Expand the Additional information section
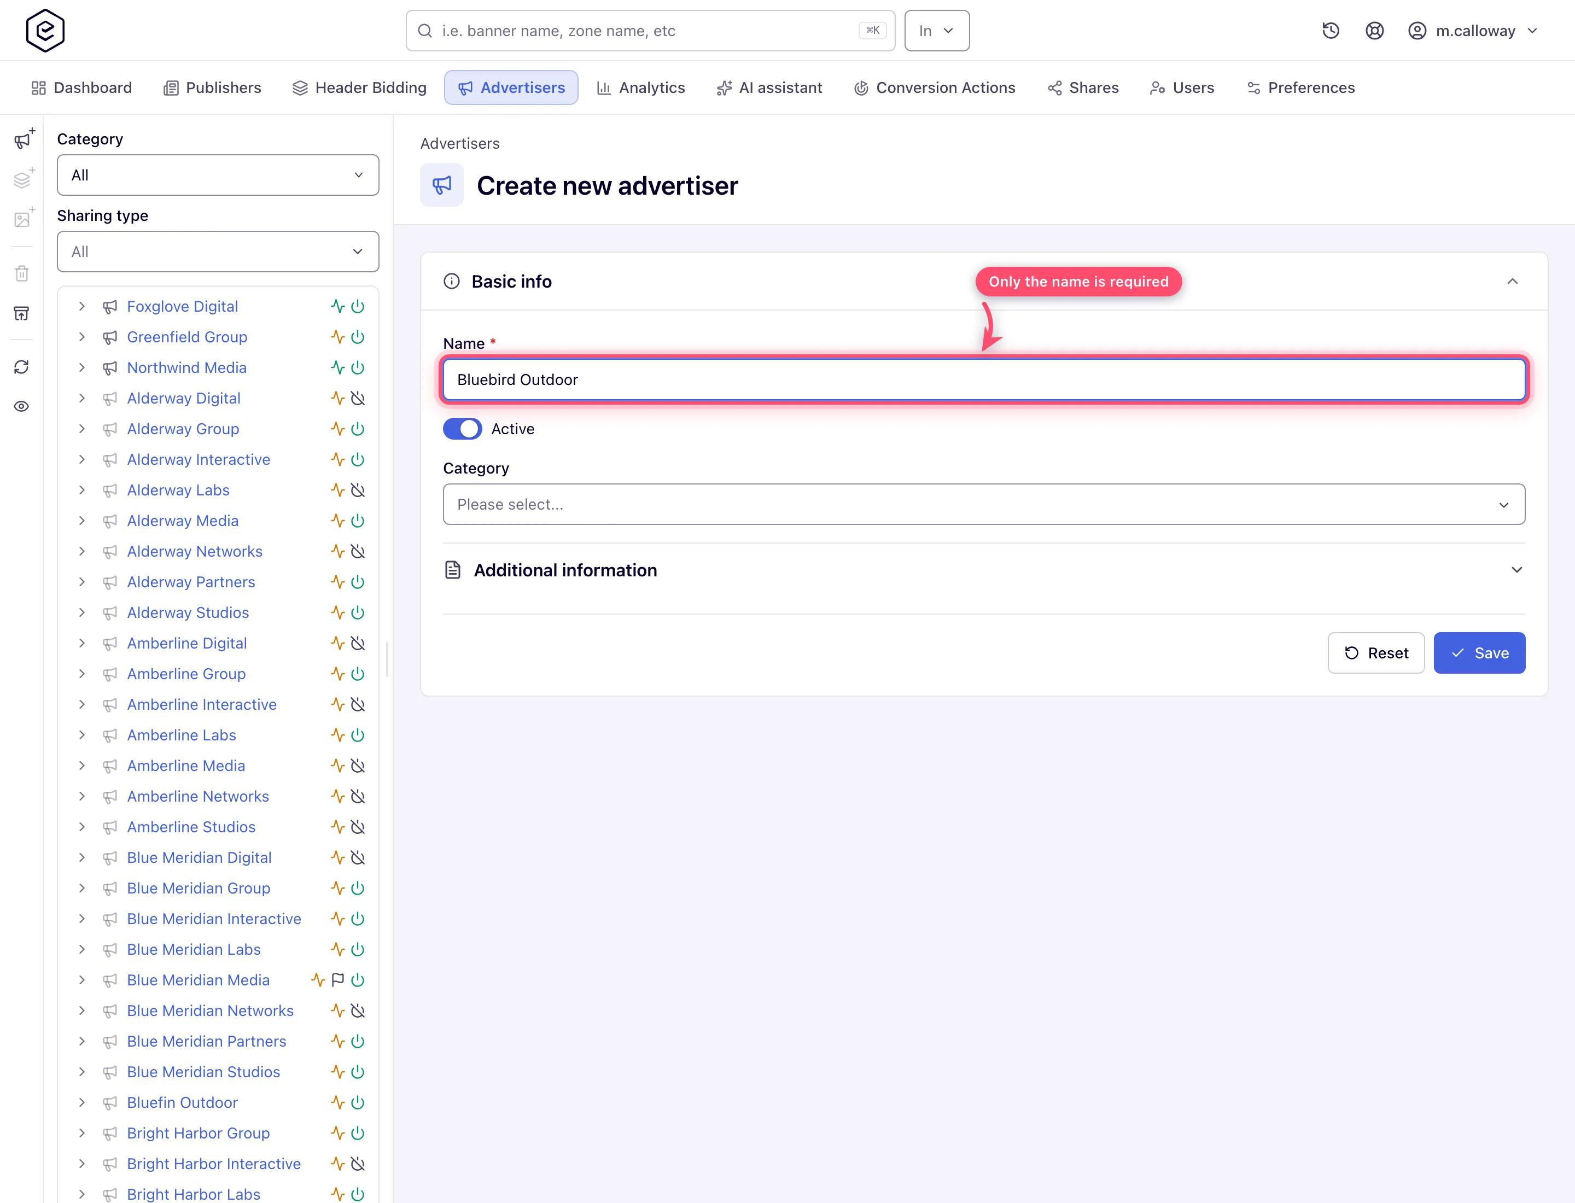The height and width of the screenshot is (1203, 1575). 983,570
